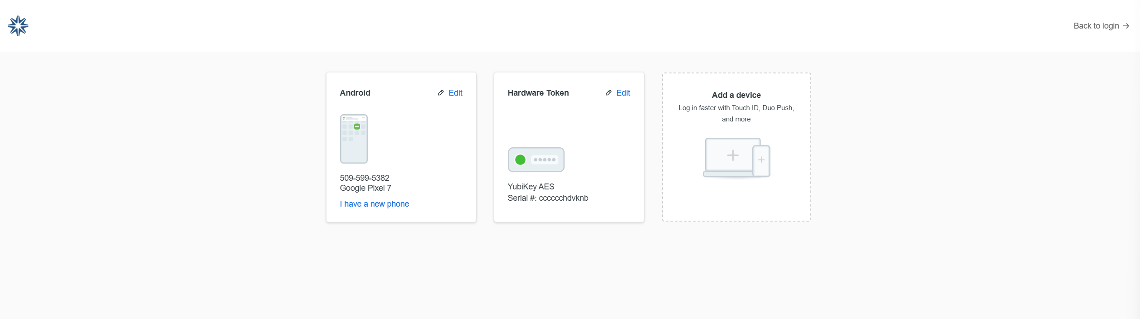Edit the Hardware Token device

[623, 93]
